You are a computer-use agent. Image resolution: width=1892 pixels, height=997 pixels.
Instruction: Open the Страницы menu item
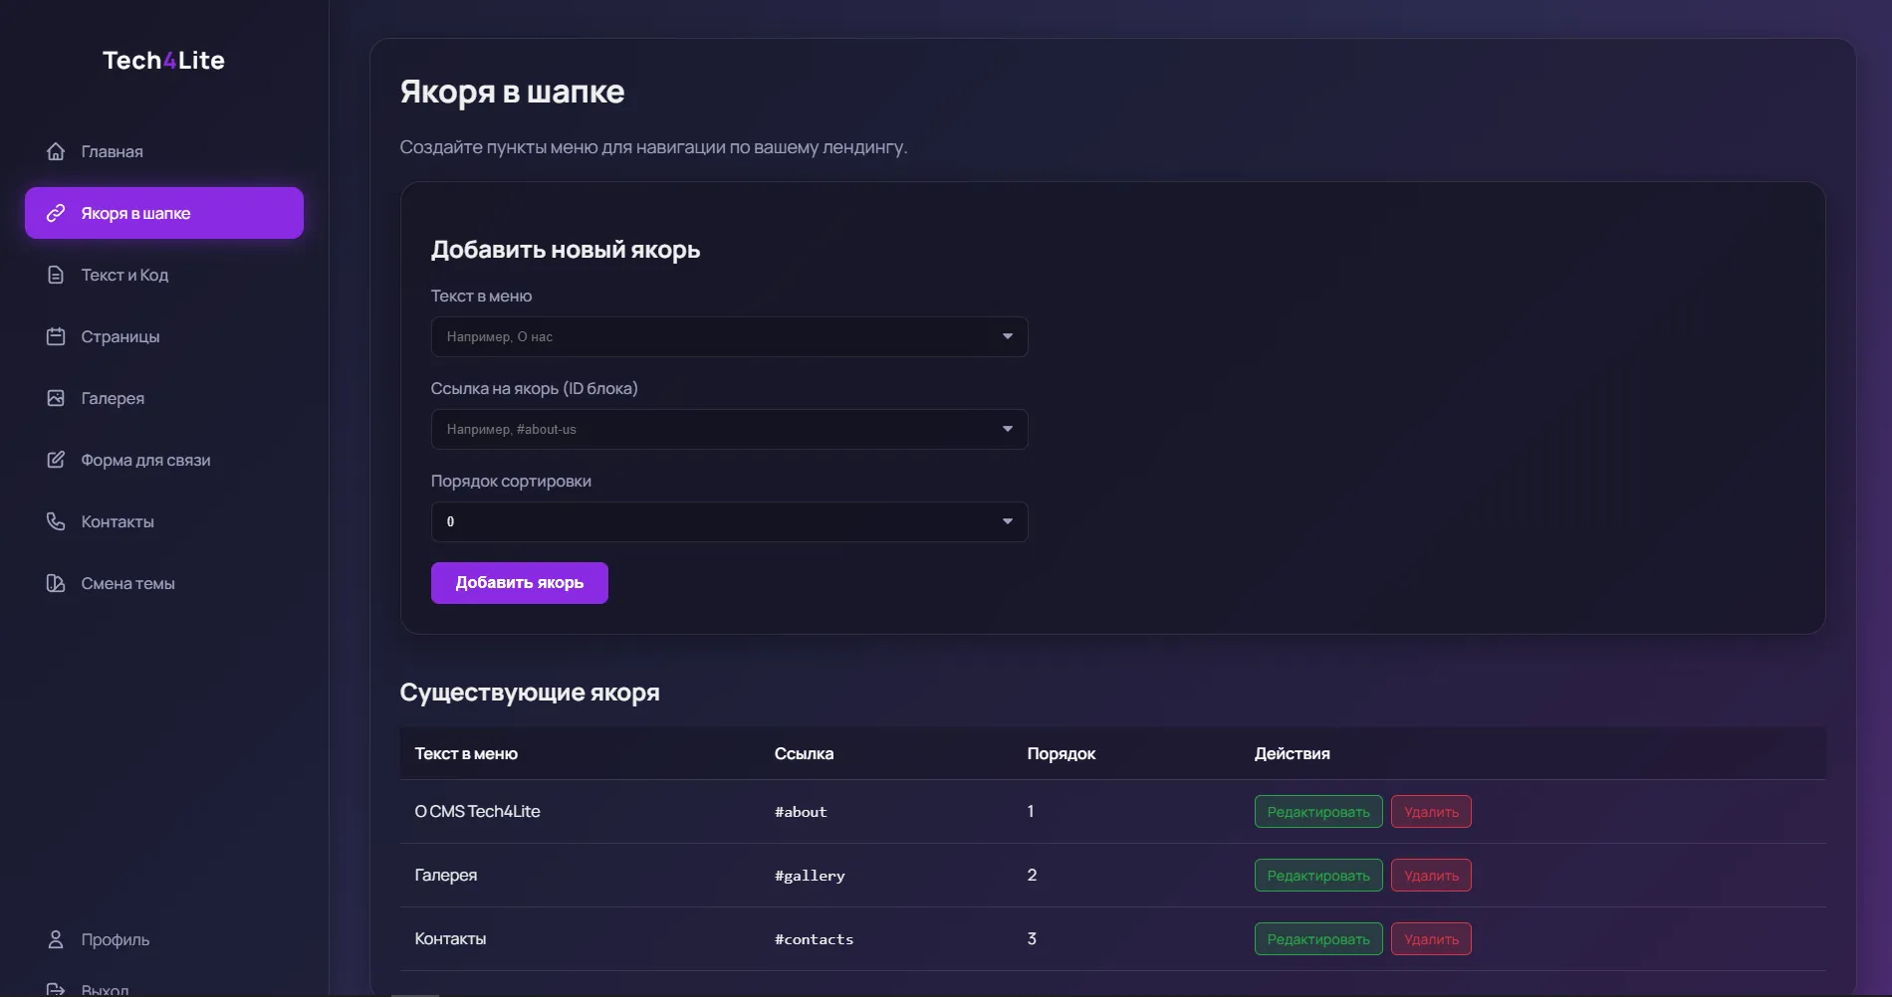click(119, 336)
